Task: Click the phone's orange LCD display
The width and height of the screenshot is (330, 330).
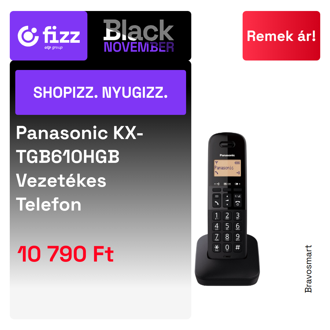Action: 227,168
